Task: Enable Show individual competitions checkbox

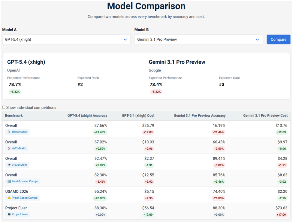Action: click(4, 107)
